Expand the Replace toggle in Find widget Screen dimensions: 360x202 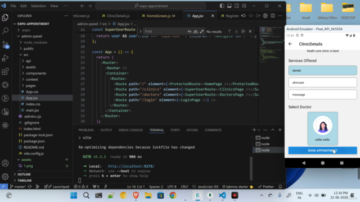pos(140,31)
